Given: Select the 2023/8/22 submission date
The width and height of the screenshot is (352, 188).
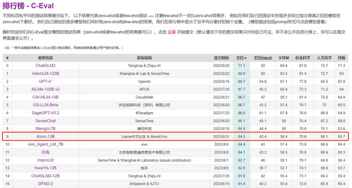Looking at the screenshot, I should [221, 74].
